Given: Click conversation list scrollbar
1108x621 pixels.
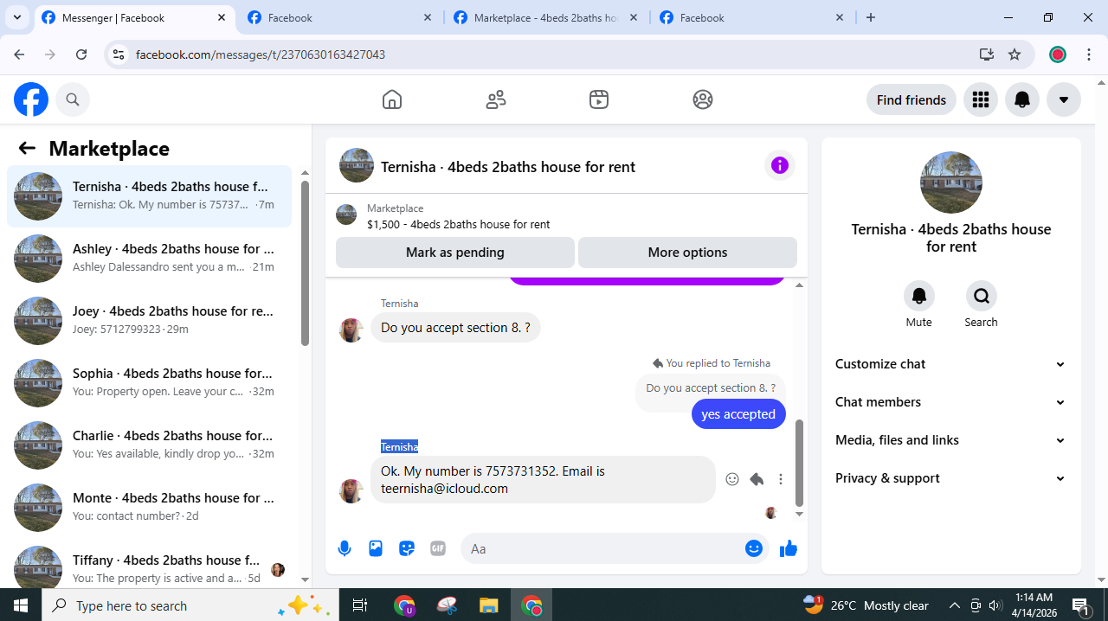Looking at the screenshot, I should (x=305, y=264).
